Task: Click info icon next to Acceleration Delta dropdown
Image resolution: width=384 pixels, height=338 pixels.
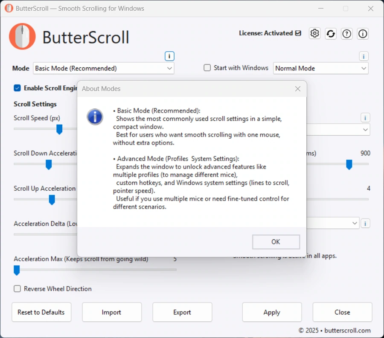Action: point(365,223)
